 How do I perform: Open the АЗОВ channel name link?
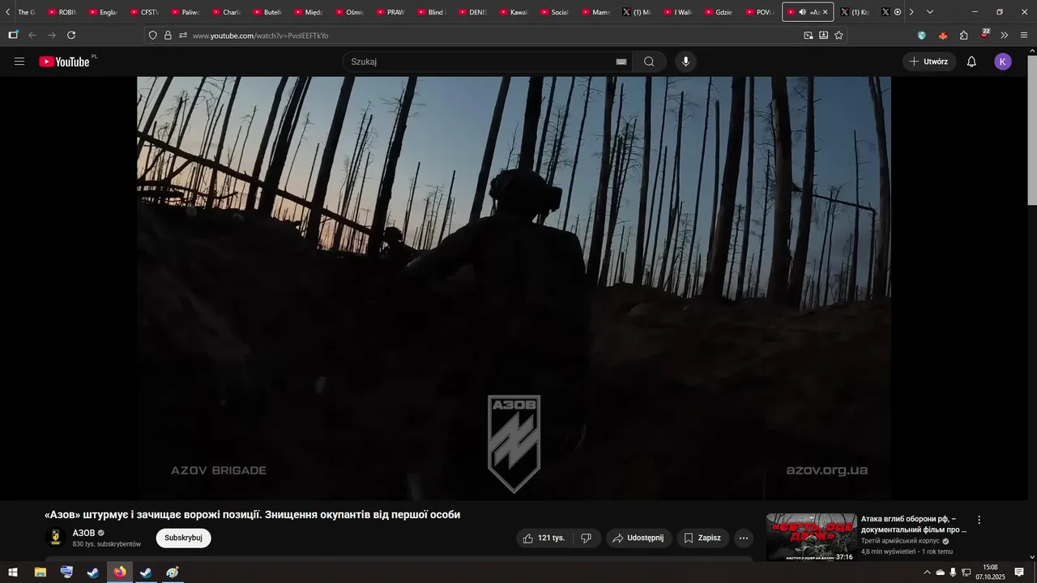click(x=84, y=533)
